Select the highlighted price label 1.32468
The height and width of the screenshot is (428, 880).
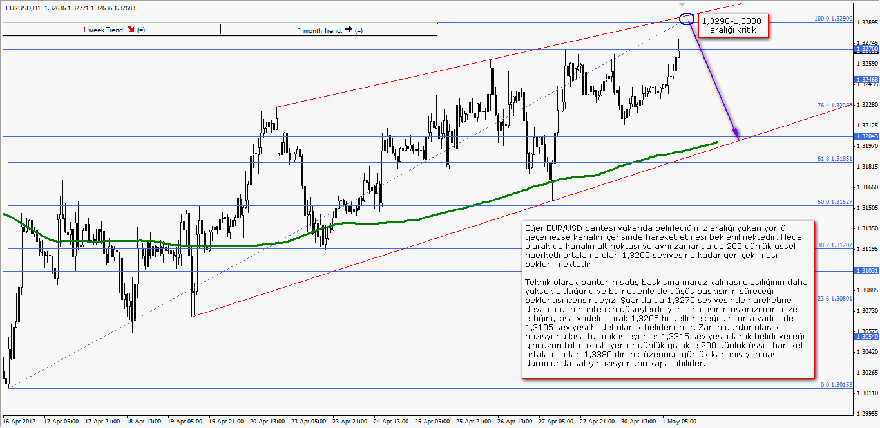[x=865, y=80]
